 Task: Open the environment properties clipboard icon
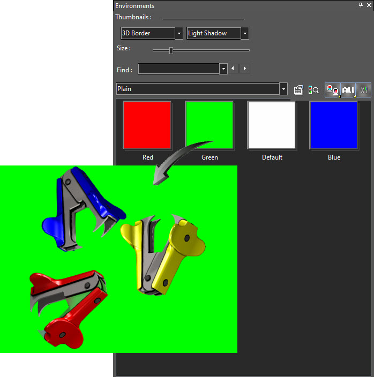298,90
